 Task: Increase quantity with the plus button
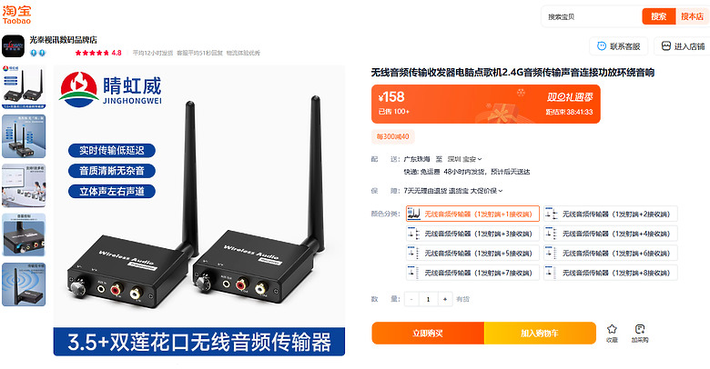click(445, 299)
